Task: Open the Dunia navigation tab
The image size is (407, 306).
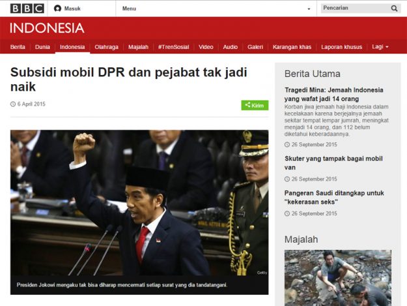Action: pos(42,47)
